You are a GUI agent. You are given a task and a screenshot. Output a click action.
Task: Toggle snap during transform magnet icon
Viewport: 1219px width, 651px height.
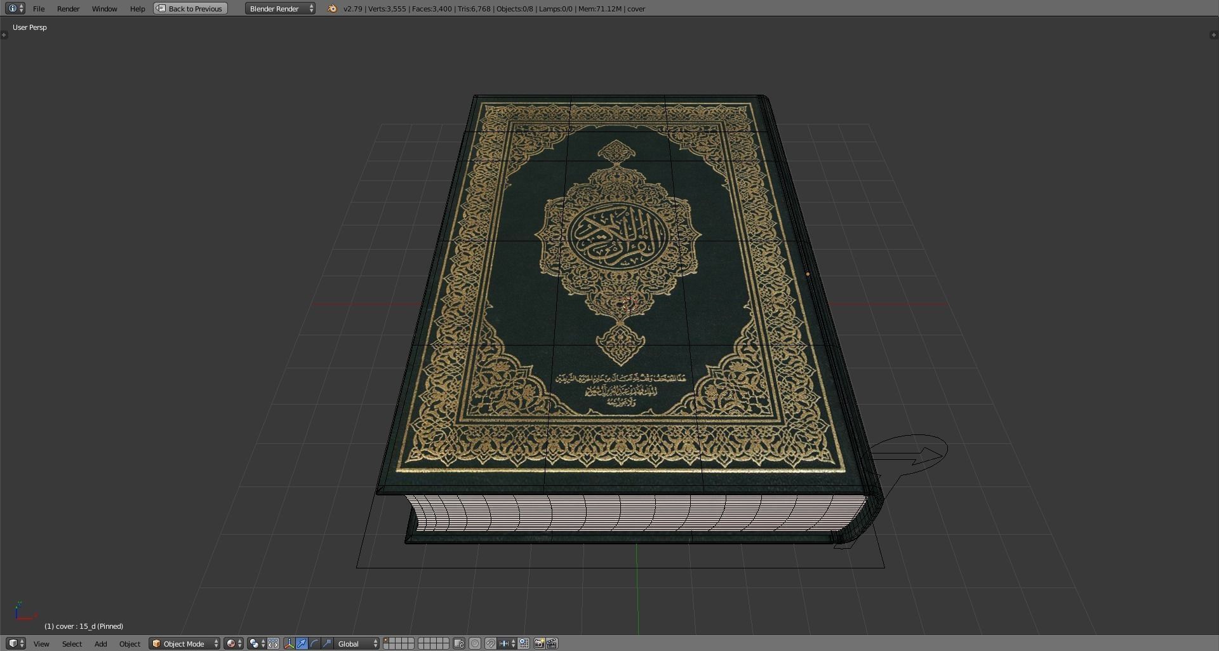490,643
